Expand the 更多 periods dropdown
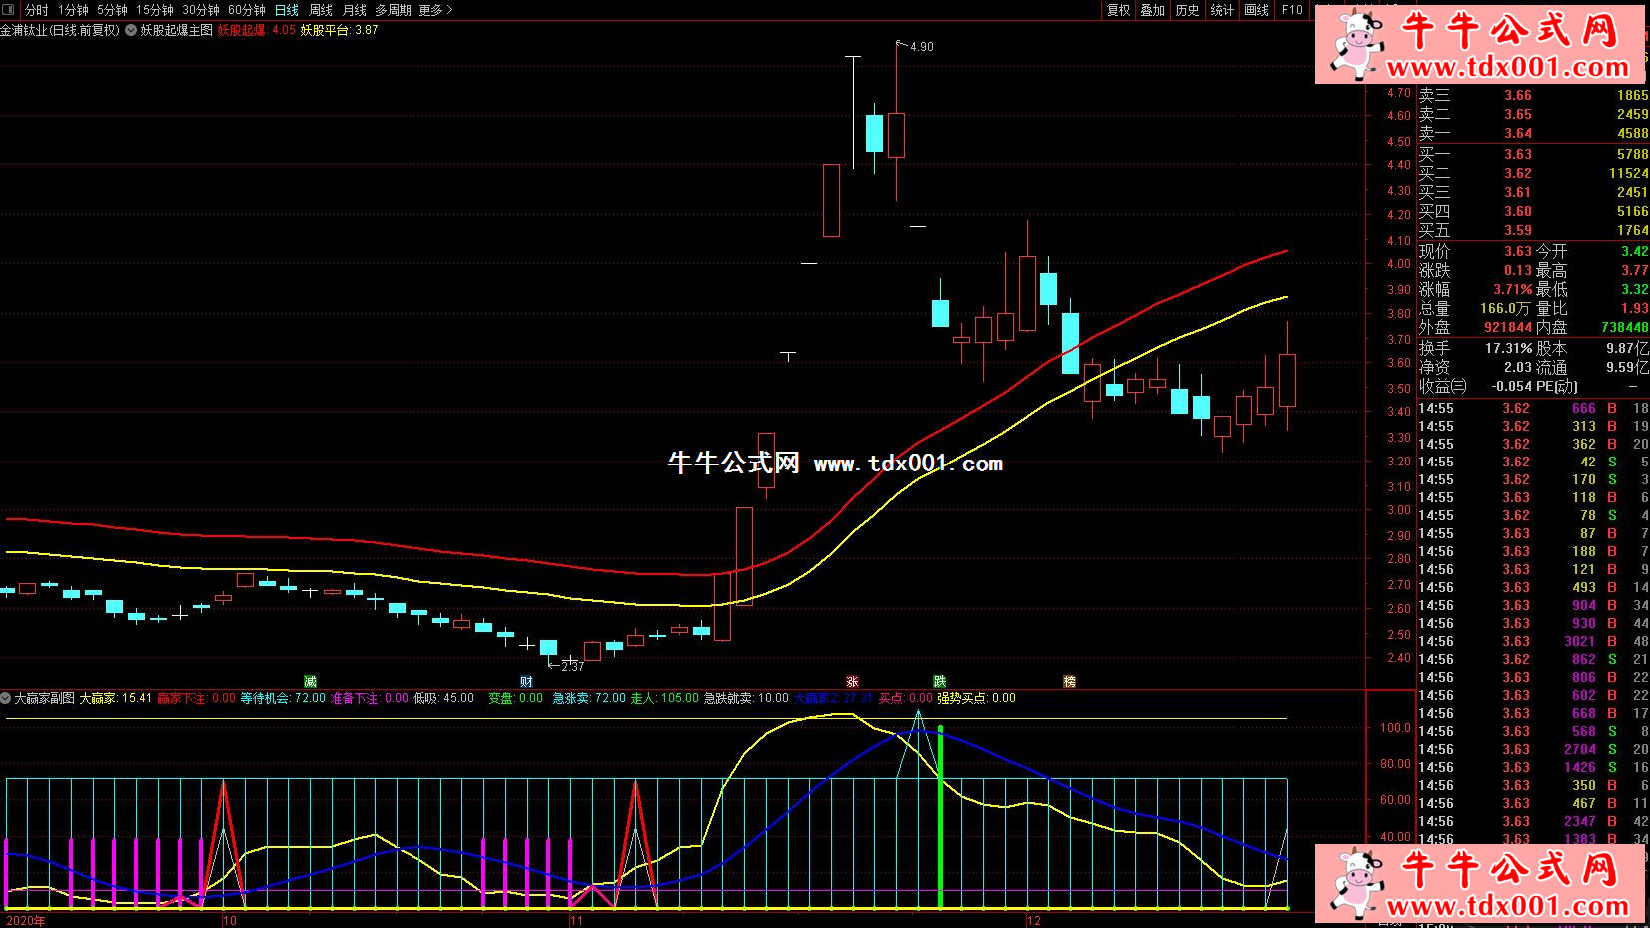Viewport: 1650px width, 928px height. click(x=436, y=10)
